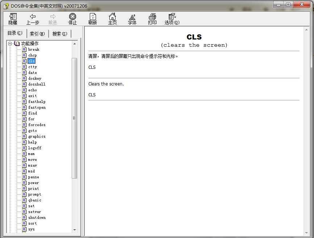Open the ctty topic

33,67
